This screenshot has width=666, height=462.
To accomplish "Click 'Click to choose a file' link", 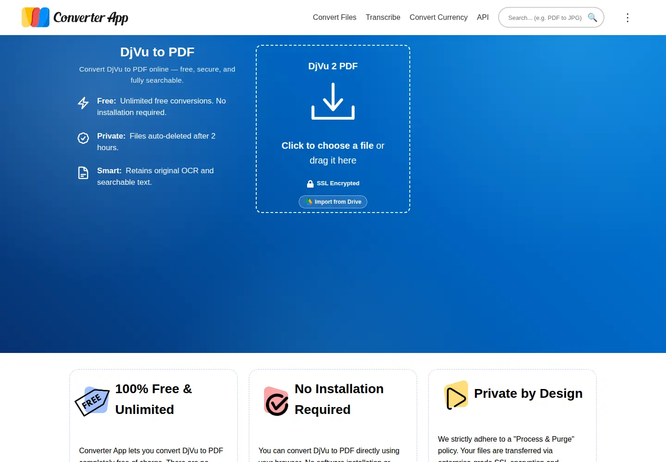I will click(x=327, y=146).
